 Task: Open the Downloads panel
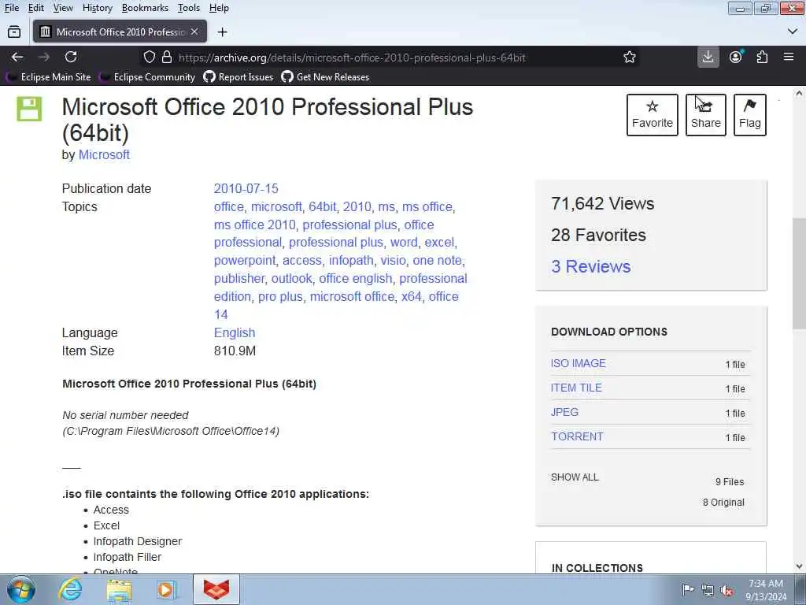pos(708,57)
